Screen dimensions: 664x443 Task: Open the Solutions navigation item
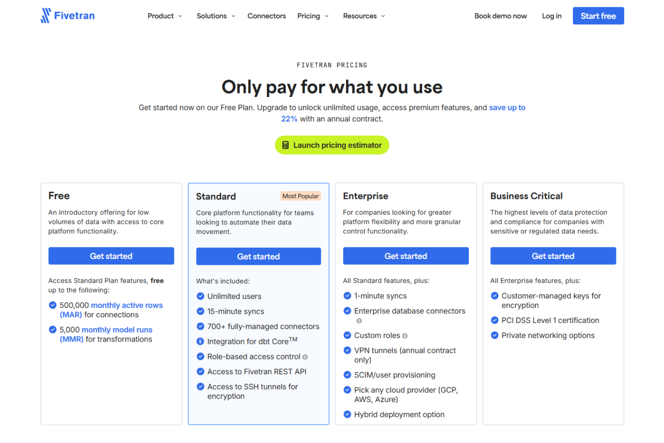(x=212, y=16)
